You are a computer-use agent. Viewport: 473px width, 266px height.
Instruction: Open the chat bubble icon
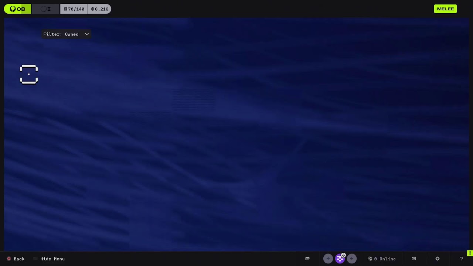click(307, 259)
